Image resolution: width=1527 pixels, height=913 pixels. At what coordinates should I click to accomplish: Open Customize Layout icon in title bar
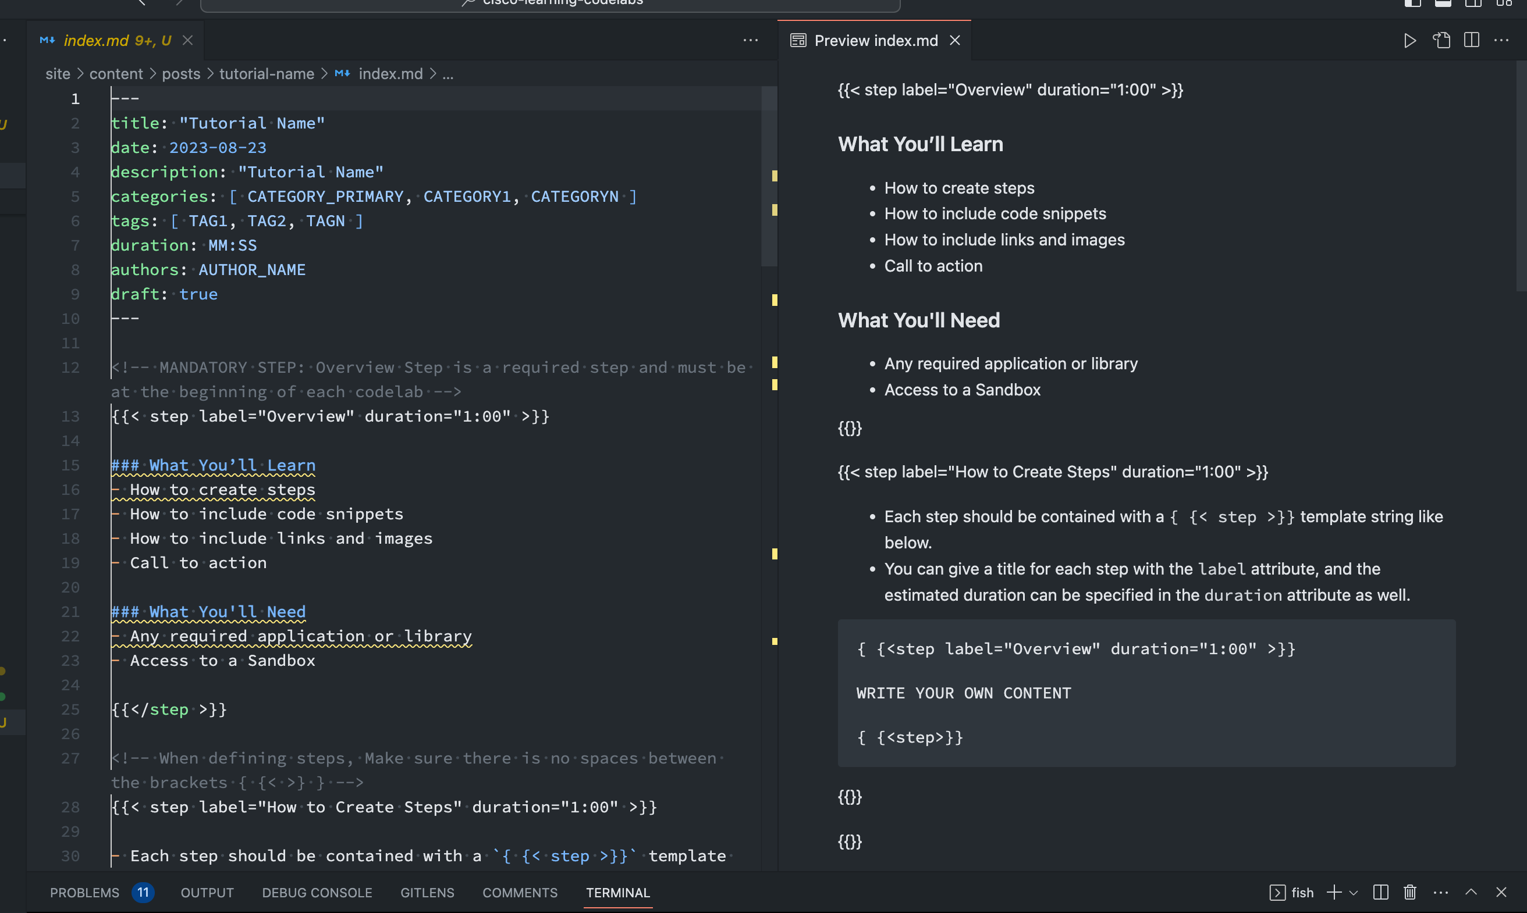click(x=1504, y=3)
